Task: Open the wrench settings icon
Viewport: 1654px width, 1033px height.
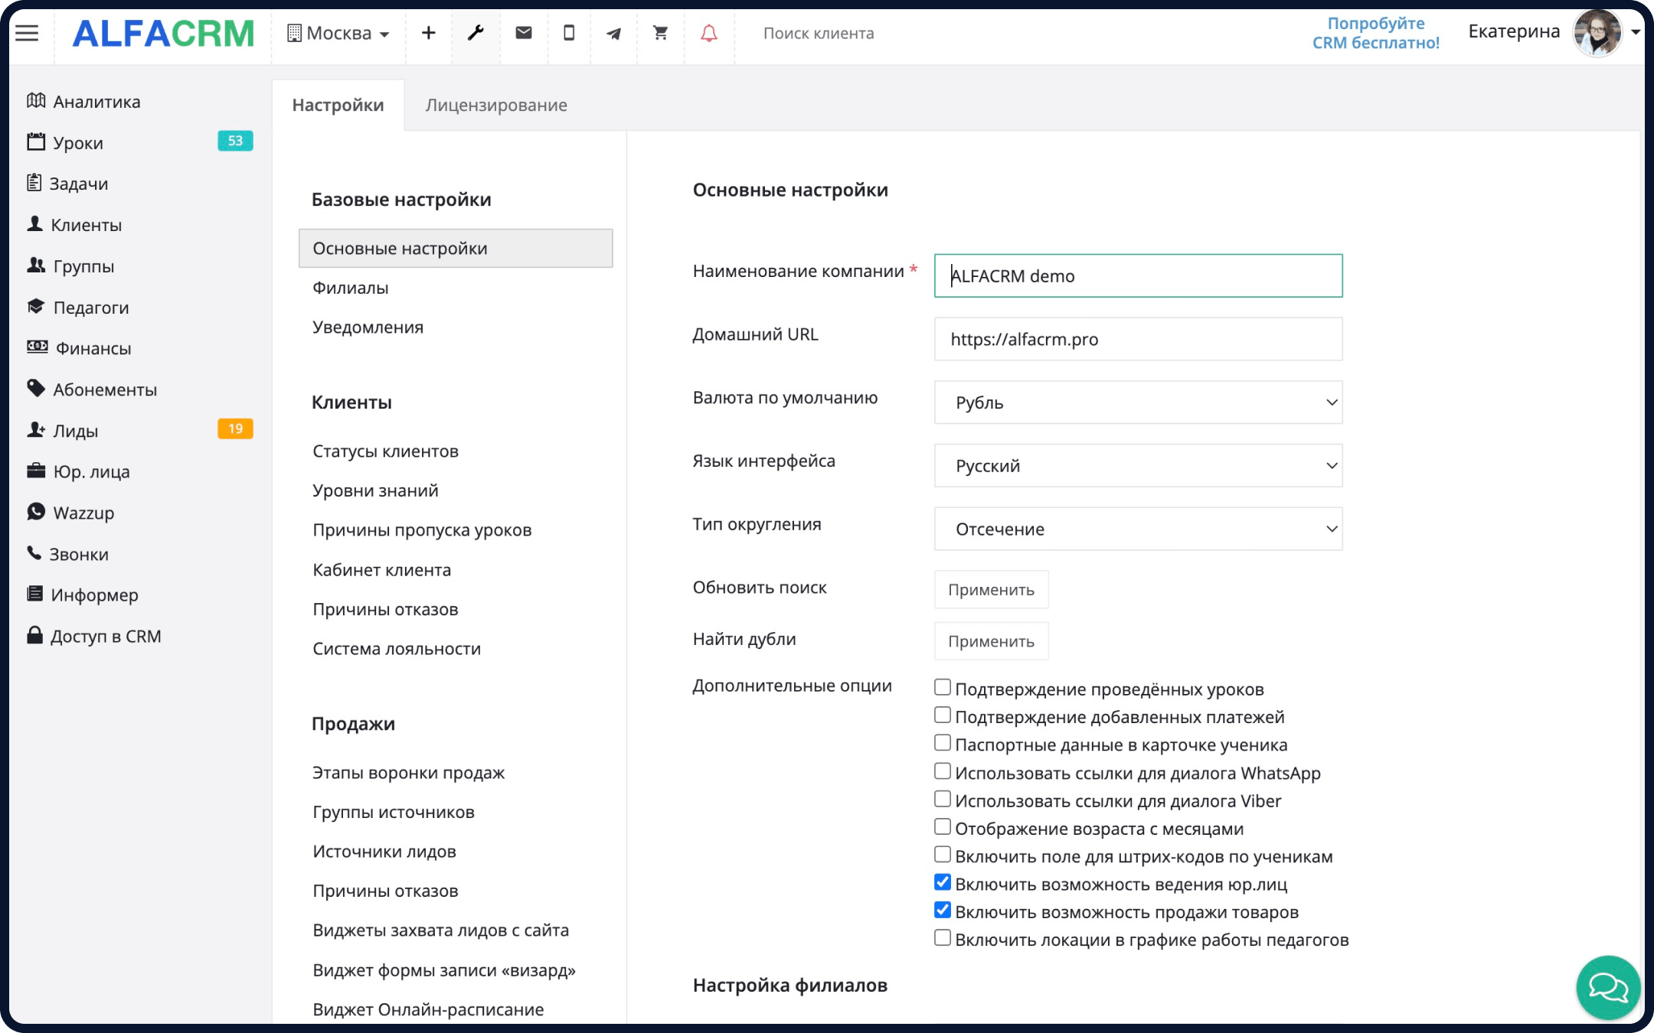Action: pyautogui.click(x=476, y=33)
